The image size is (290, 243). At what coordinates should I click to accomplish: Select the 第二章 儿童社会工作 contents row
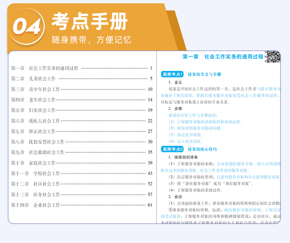(x=81, y=79)
